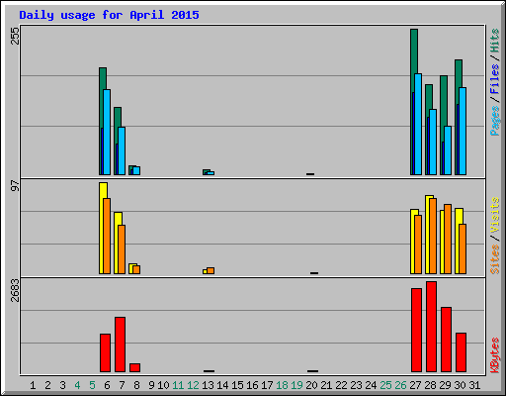Click day 13 on the date axis
This screenshot has height=396, width=506.
(x=208, y=385)
